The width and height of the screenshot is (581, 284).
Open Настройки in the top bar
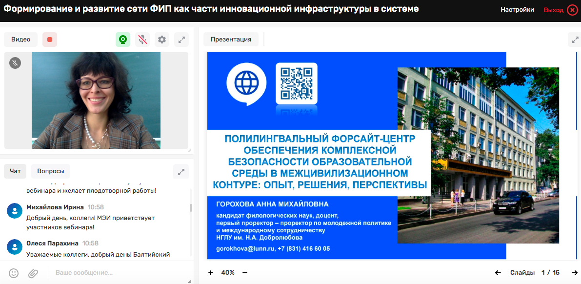tap(517, 10)
